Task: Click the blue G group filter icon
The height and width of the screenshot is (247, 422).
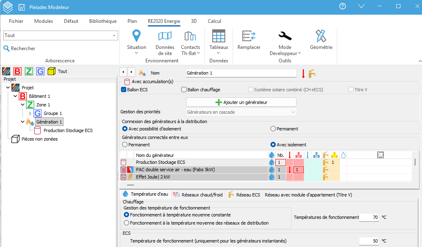Action: (40, 71)
